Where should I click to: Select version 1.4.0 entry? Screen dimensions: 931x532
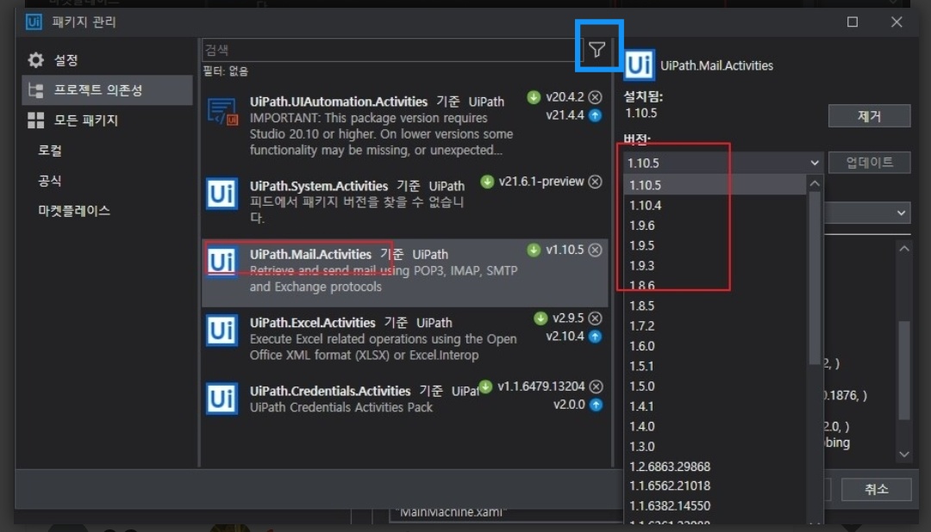click(x=715, y=427)
